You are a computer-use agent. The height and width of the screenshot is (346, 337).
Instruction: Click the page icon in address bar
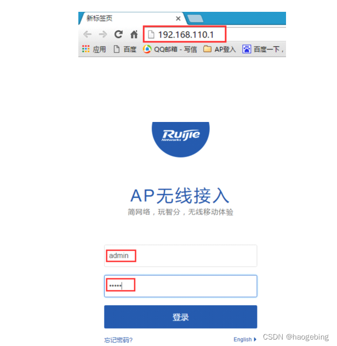(151, 34)
